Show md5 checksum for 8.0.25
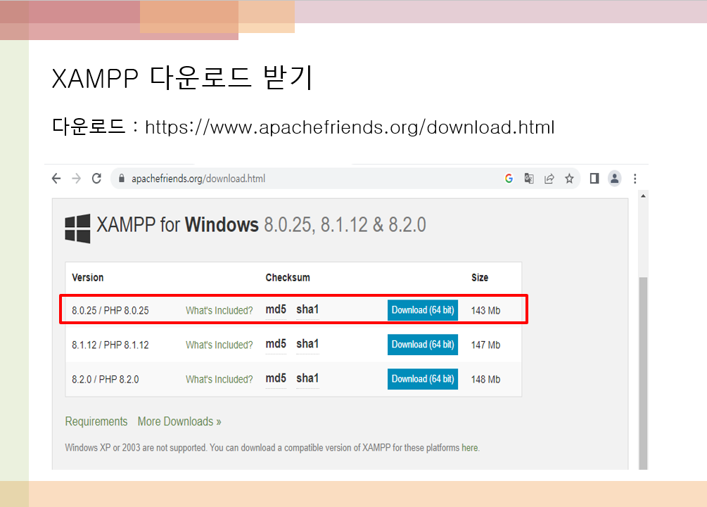Screen dimensions: 707x507 click(276, 309)
